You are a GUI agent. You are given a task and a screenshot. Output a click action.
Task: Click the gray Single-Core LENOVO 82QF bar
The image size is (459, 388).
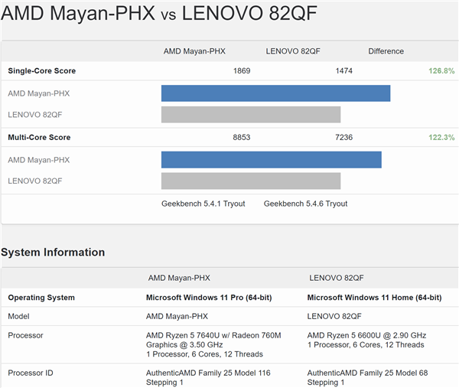250,115
